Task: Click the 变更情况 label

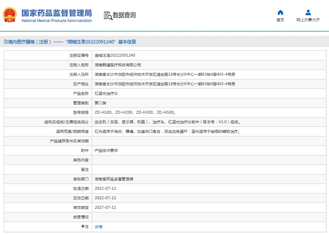Action: [x=81, y=217]
